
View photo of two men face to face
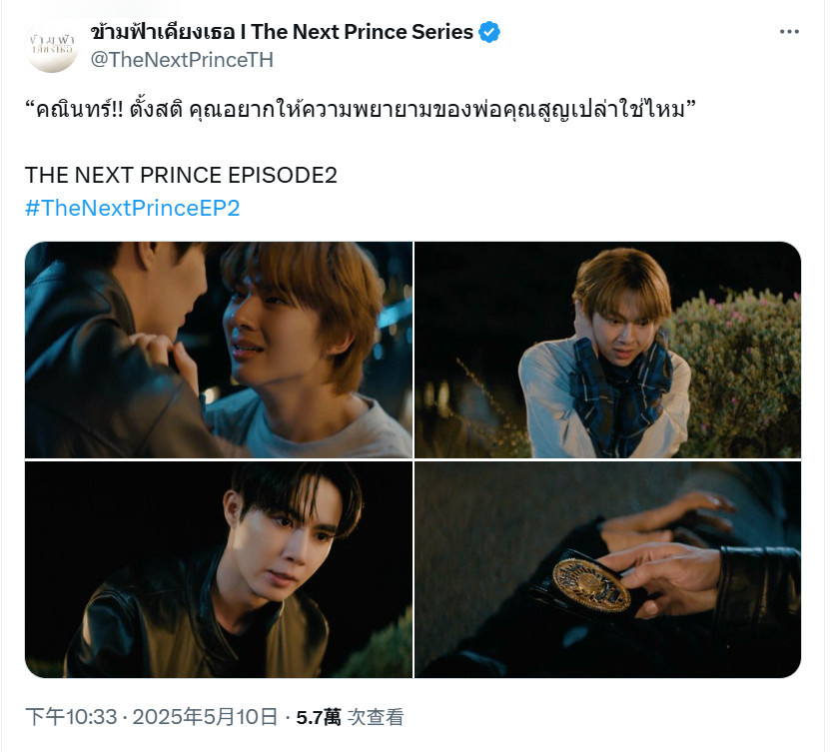[219, 350]
